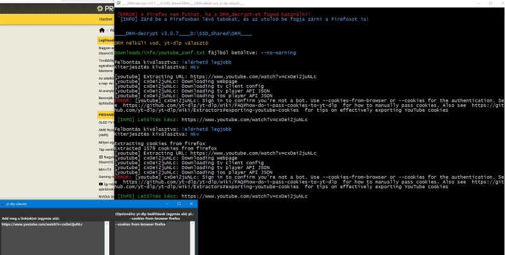505x255 pixels.
Task: Open the 'Továbbfej' news link
Action: click(106, 66)
